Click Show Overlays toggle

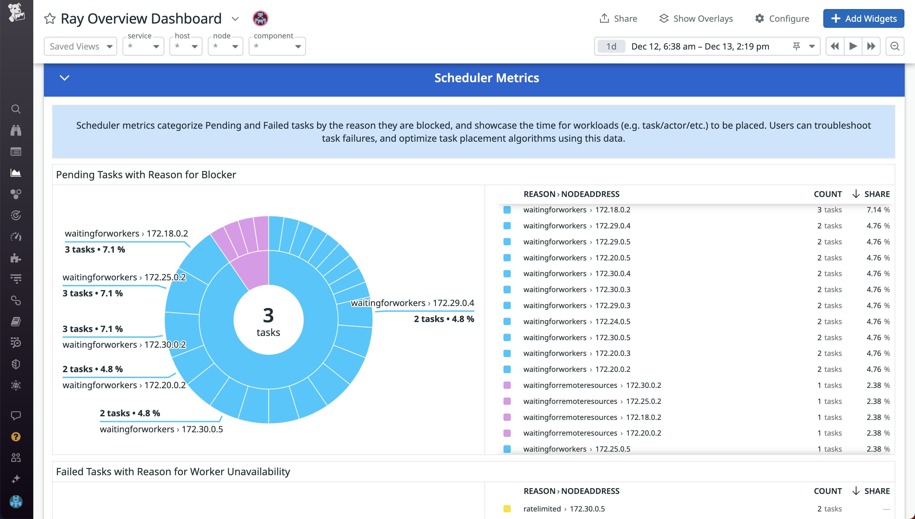(696, 18)
